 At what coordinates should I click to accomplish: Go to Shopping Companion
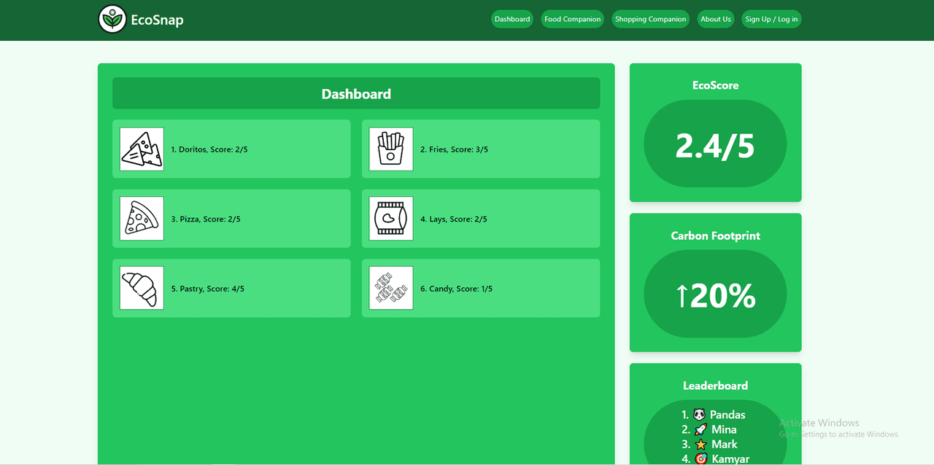pos(650,19)
